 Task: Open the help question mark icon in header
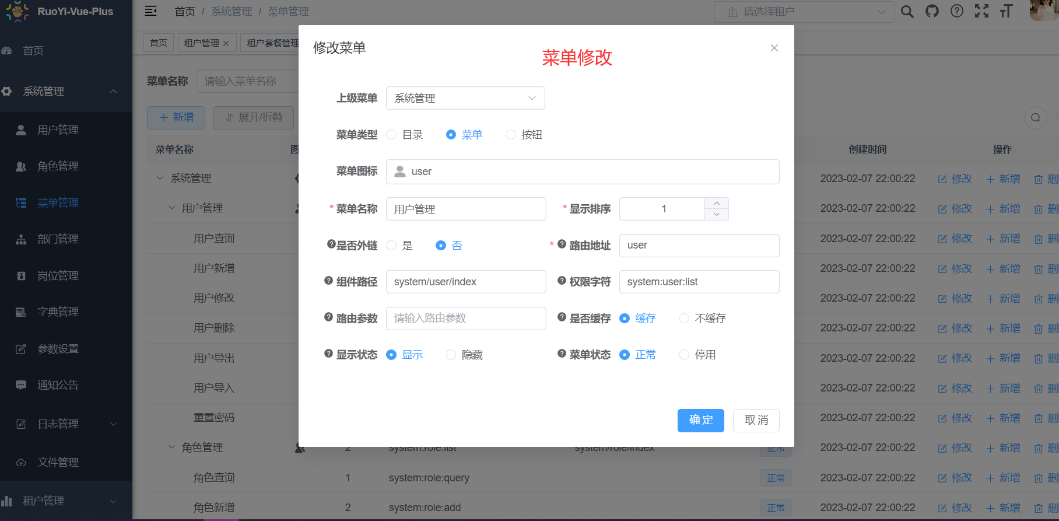coord(957,11)
